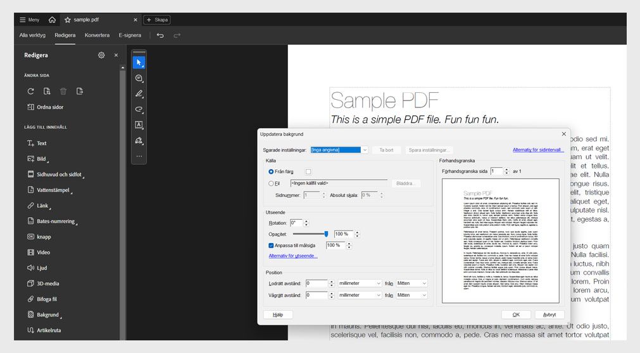Viewport: 640px width, 353px height.
Task: Click the OK button
Action: click(516, 314)
